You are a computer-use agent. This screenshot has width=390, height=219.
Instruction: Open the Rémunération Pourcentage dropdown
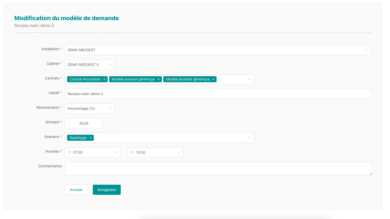(x=89, y=108)
